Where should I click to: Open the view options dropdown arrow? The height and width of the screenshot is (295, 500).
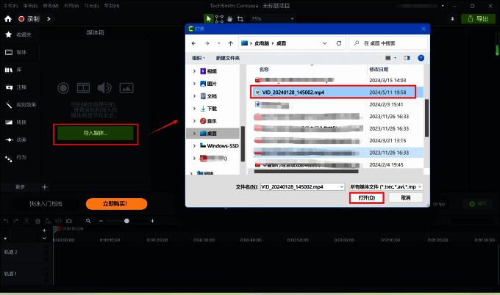pyautogui.click(x=396, y=58)
